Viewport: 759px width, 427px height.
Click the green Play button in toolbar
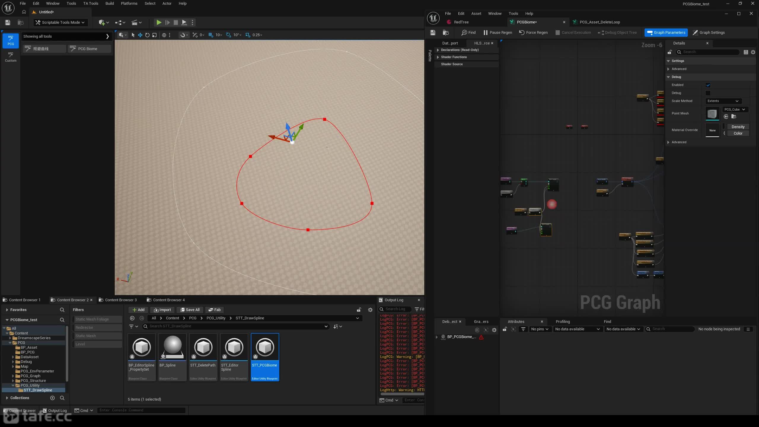pyautogui.click(x=159, y=22)
